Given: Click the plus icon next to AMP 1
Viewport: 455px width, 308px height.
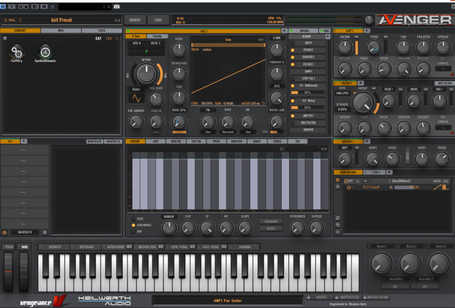Looking at the screenshot, I should coord(367,30).
